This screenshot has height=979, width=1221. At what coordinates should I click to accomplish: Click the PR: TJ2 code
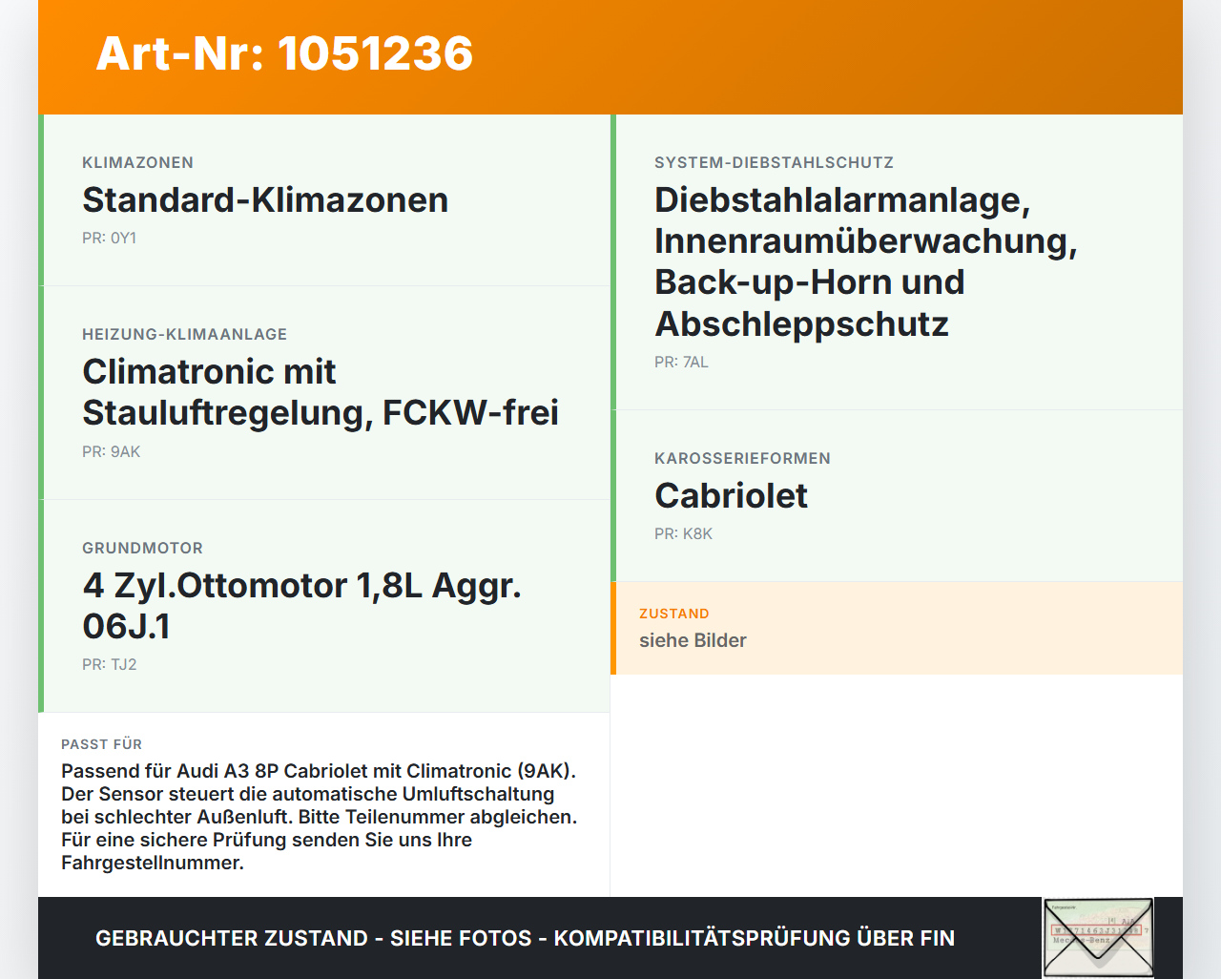pyautogui.click(x=110, y=665)
